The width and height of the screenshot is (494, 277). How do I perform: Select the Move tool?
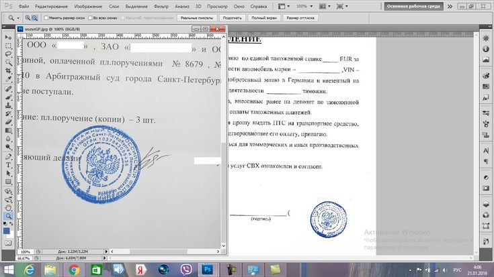pyautogui.click(x=8, y=38)
